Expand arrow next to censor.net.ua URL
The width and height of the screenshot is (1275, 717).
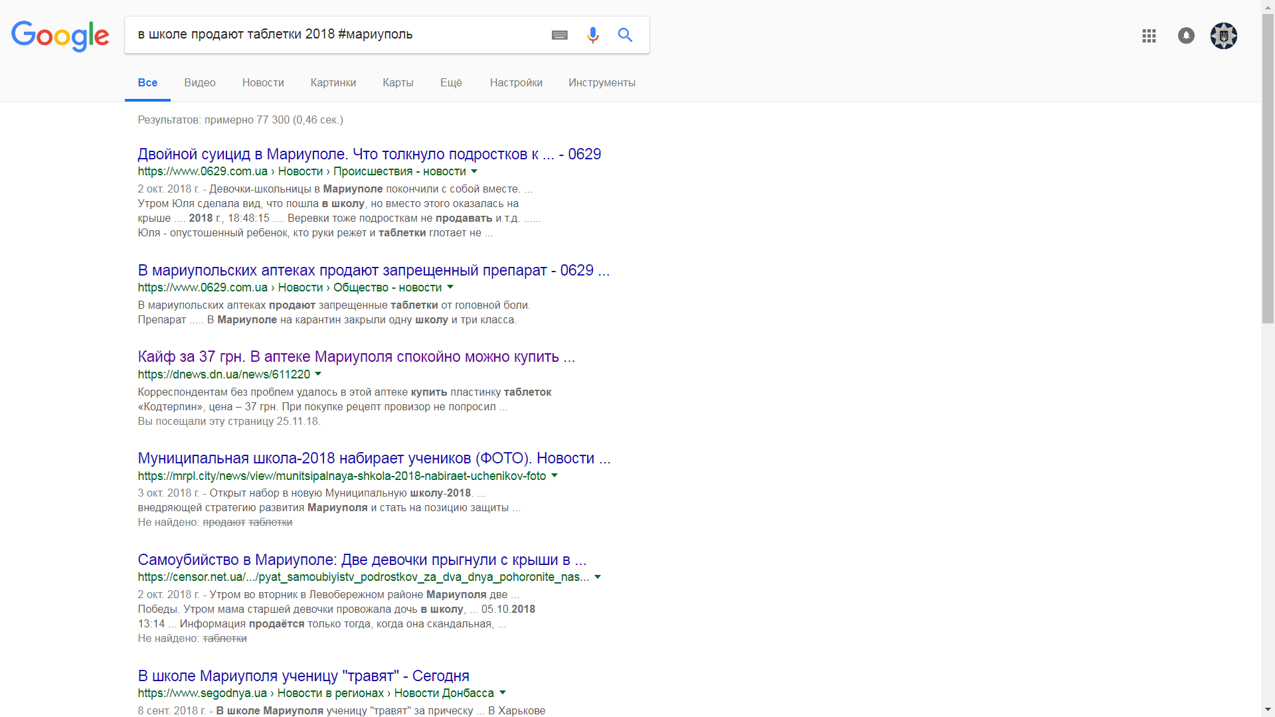pos(598,577)
